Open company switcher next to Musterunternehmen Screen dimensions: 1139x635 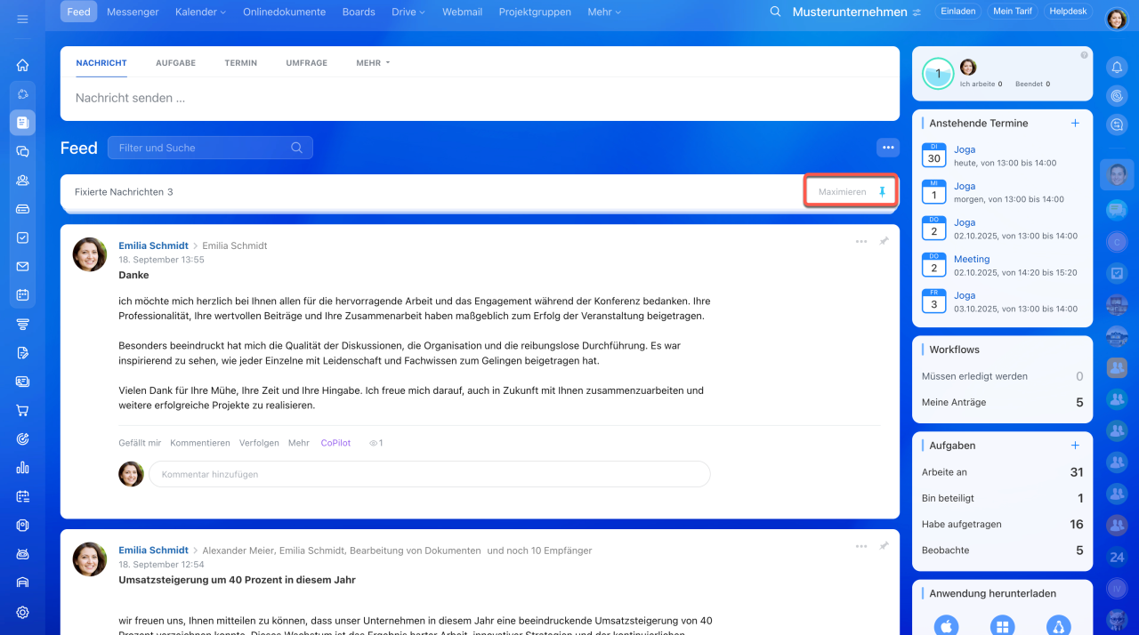click(x=917, y=12)
